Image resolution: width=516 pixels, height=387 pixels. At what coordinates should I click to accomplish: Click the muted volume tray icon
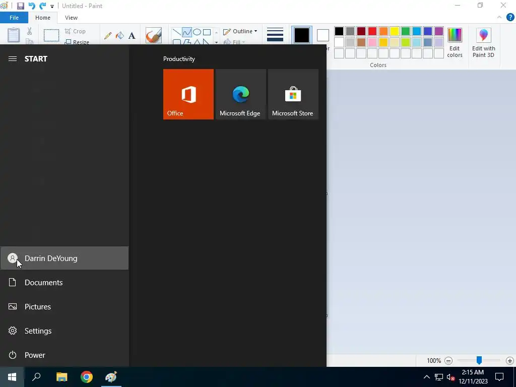coord(450,377)
